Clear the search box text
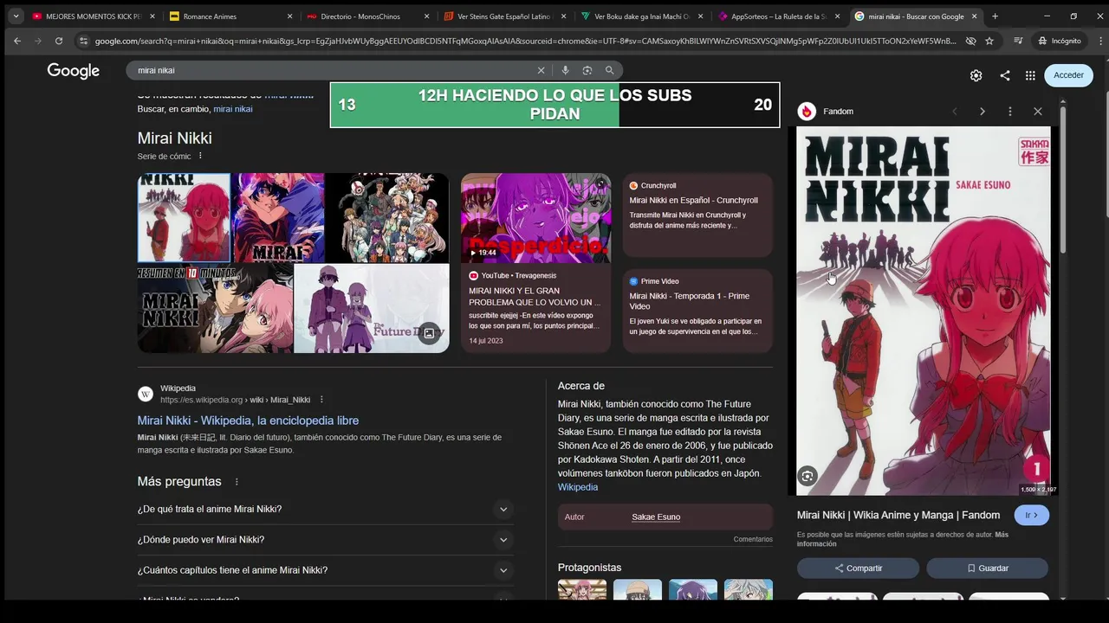Viewport: 1109px width, 623px height. pos(542,70)
